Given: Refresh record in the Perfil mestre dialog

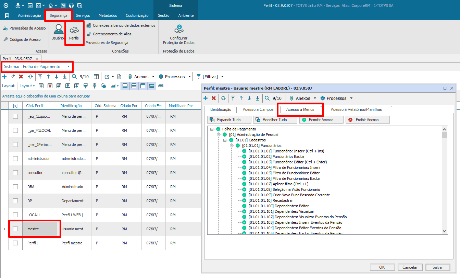Looking at the screenshot, I should [223, 98].
